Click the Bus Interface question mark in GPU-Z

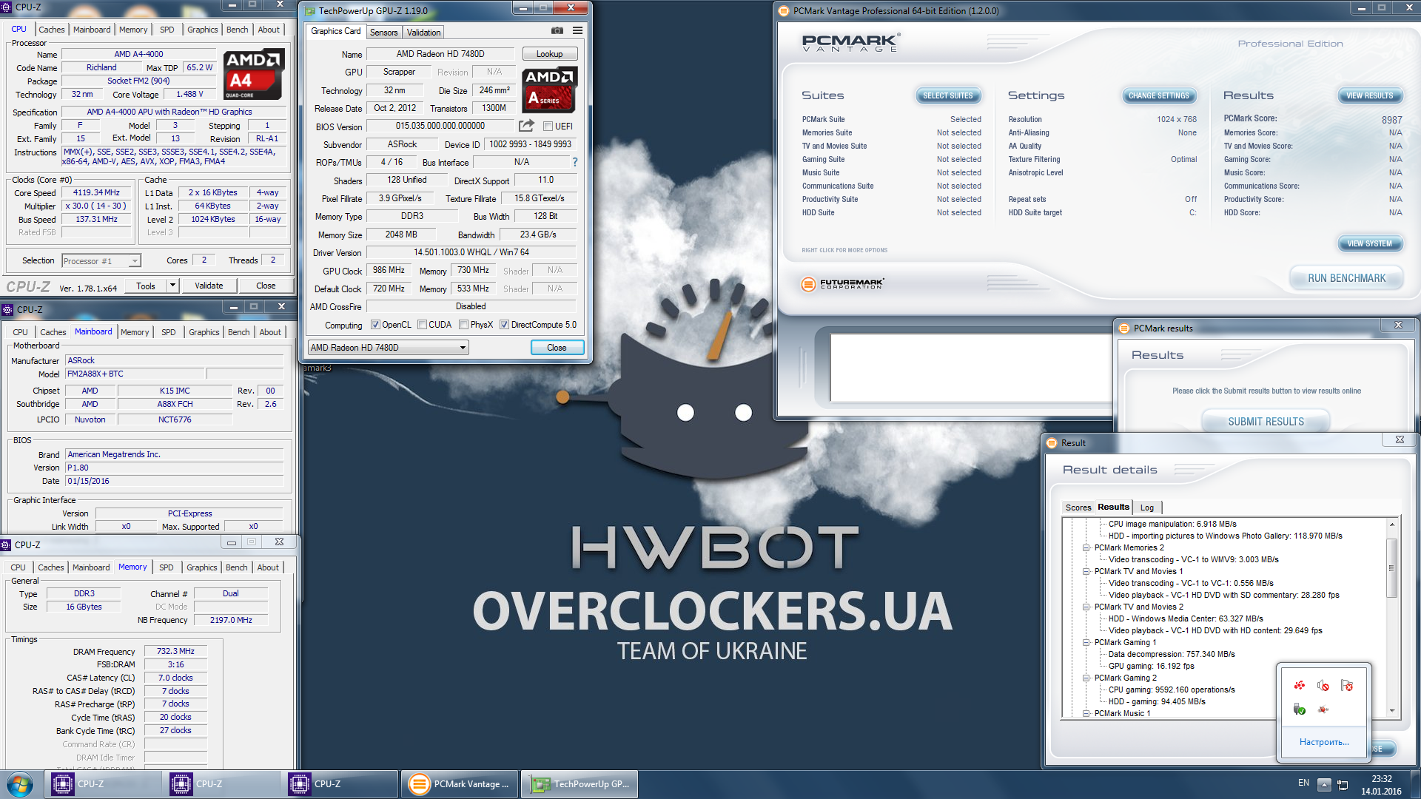click(574, 162)
